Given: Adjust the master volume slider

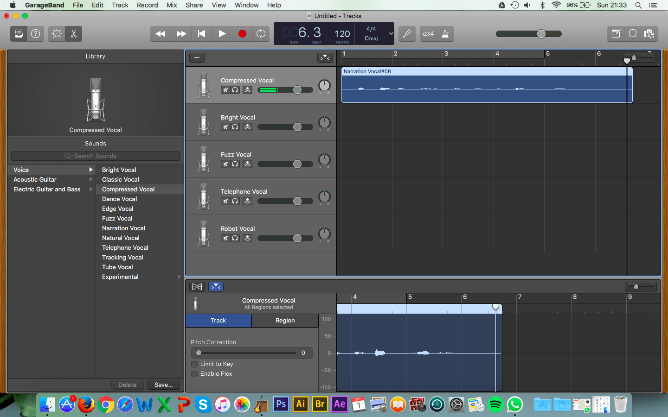Looking at the screenshot, I should (x=529, y=34).
